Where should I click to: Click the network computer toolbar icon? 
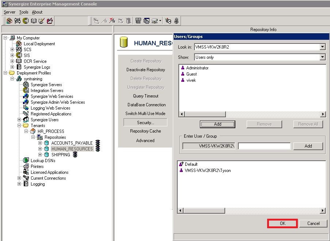(x=155, y=20)
